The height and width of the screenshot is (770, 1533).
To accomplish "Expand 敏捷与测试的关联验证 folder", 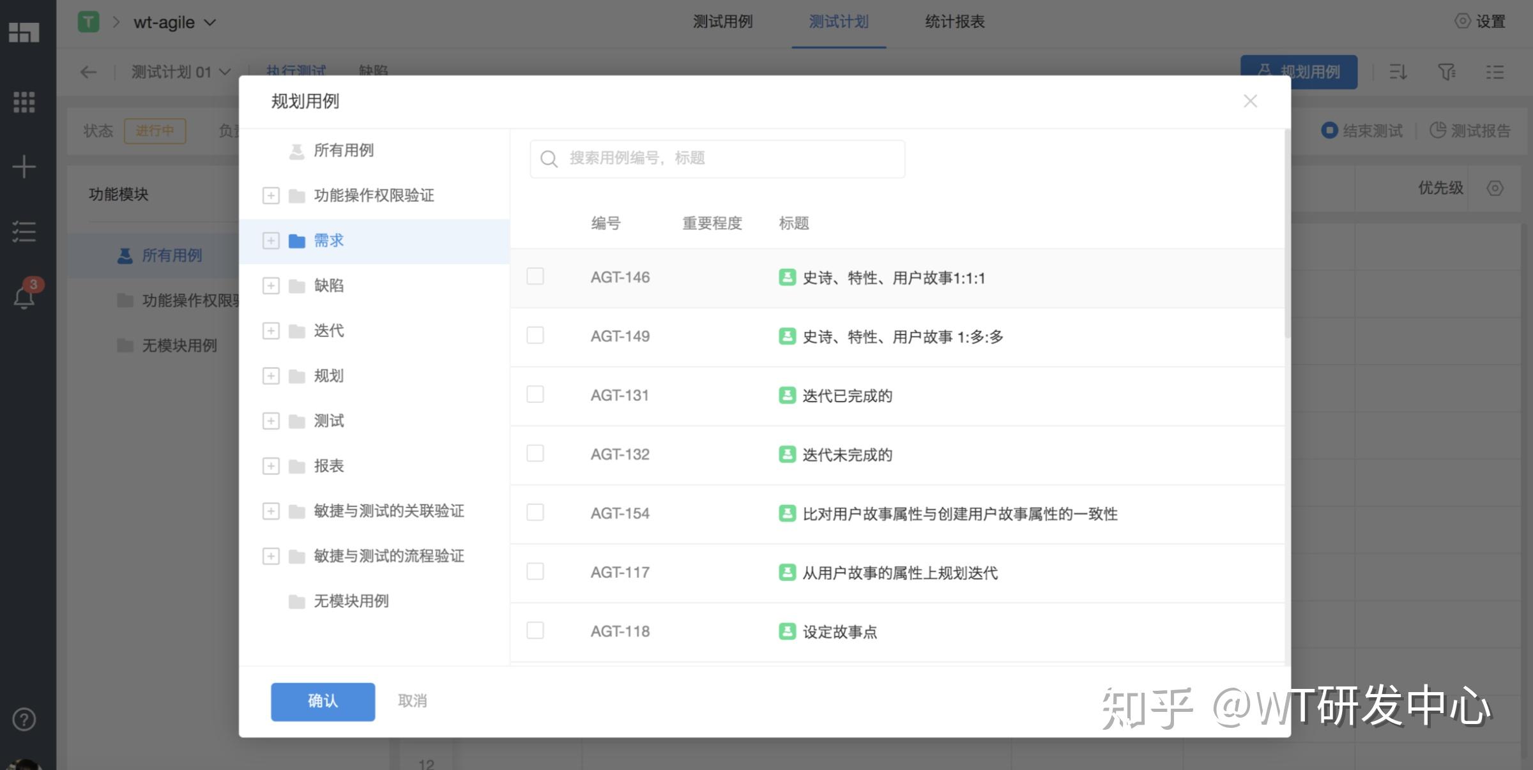I will 271,511.
